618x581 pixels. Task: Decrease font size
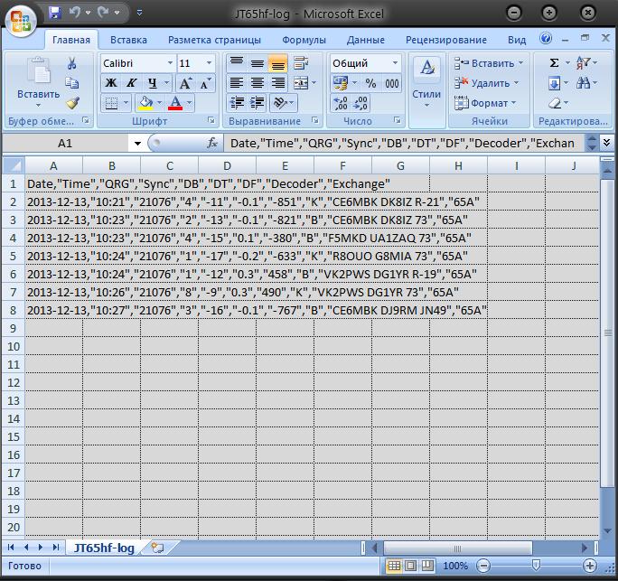click(x=205, y=83)
